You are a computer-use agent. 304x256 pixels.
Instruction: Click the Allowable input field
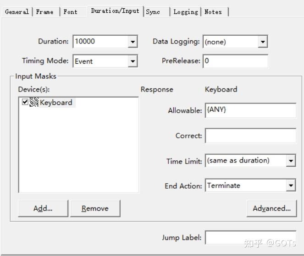coord(250,110)
